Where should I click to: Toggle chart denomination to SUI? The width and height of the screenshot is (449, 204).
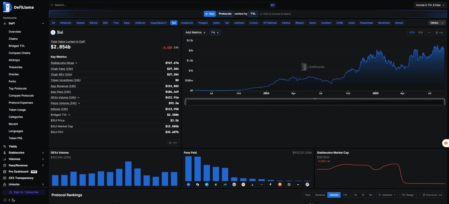tap(420, 33)
